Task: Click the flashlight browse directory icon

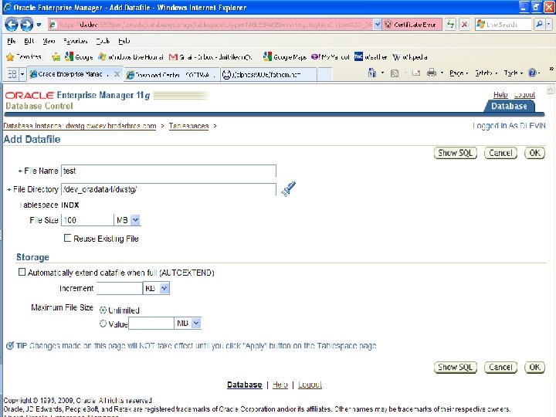Action: pyautogui.click(x=289, y=188)
